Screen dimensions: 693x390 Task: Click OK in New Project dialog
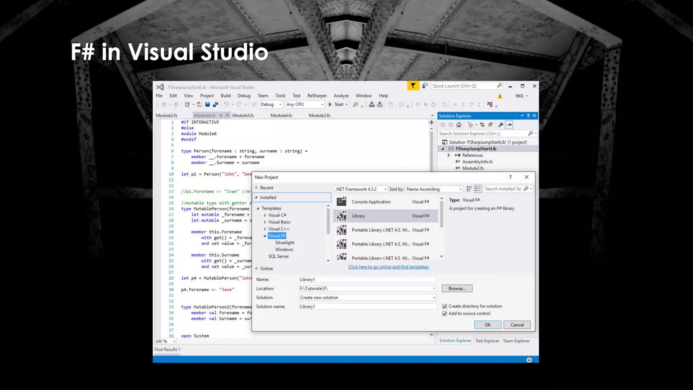488,325
